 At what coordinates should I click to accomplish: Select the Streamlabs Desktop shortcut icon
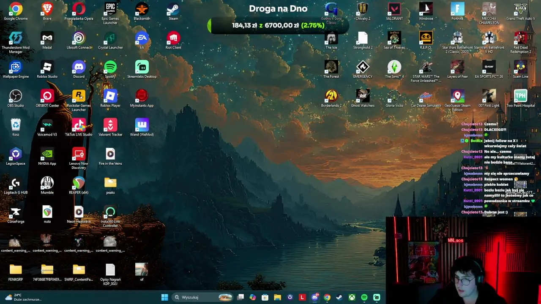point(142,70)
